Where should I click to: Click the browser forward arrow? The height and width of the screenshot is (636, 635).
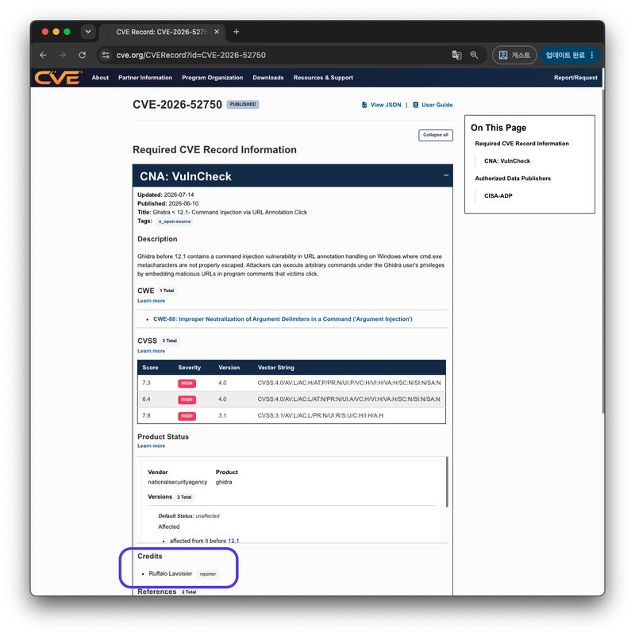click(63, 55)
